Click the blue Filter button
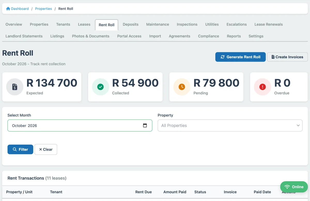310x201 pixels. pyautogui.click(x=20, y=149)
